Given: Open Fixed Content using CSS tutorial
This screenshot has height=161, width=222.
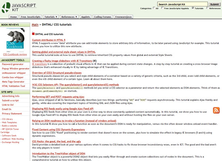Looking at the screenshot, I should click(x=59, y=130).
